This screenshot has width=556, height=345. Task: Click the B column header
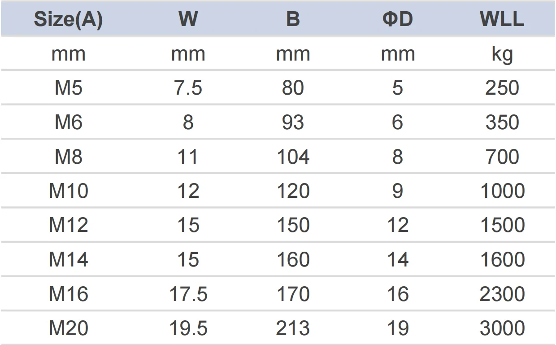(293, 20)
